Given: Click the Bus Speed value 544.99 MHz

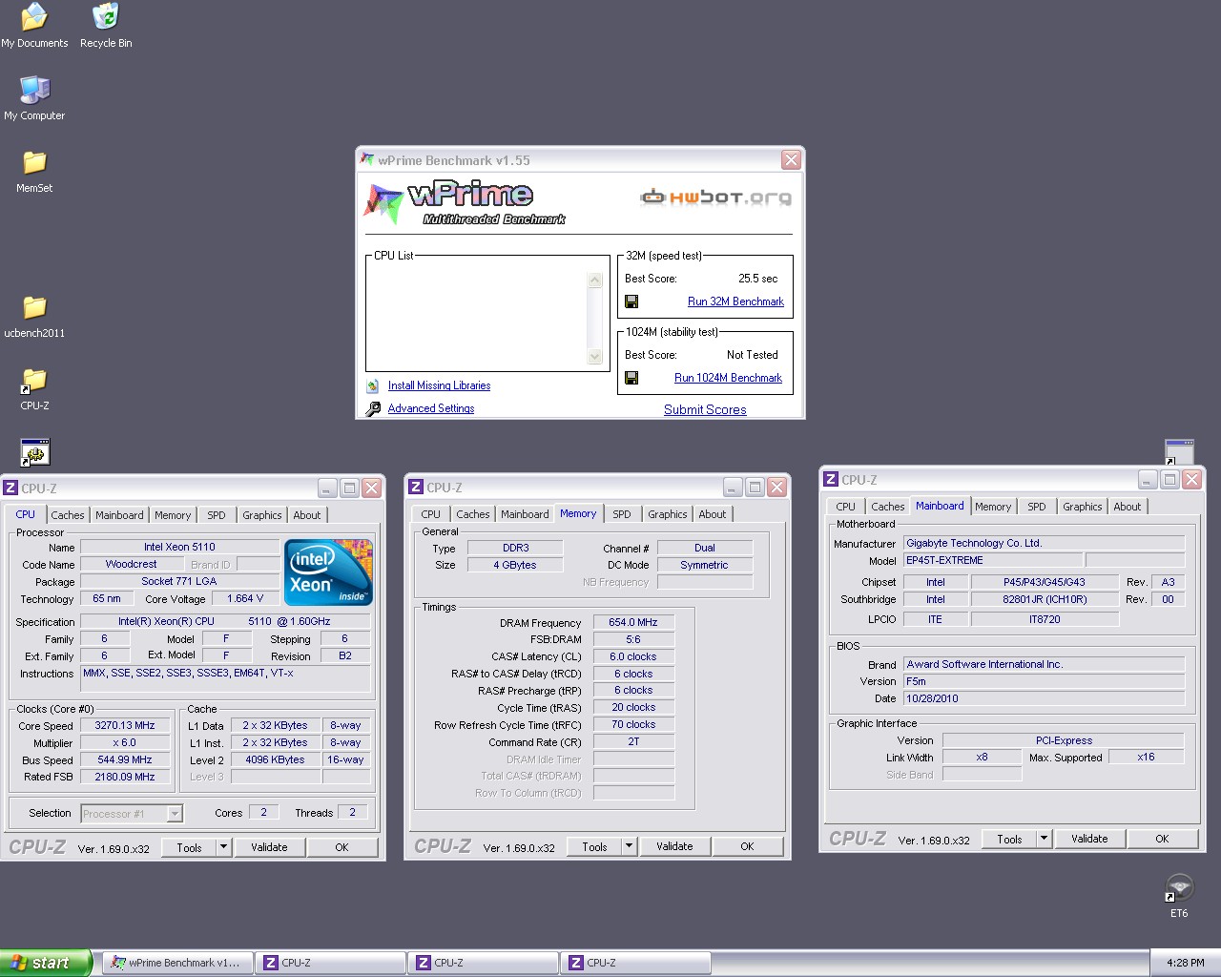Looking at the screenshot, I should (125, 759).
